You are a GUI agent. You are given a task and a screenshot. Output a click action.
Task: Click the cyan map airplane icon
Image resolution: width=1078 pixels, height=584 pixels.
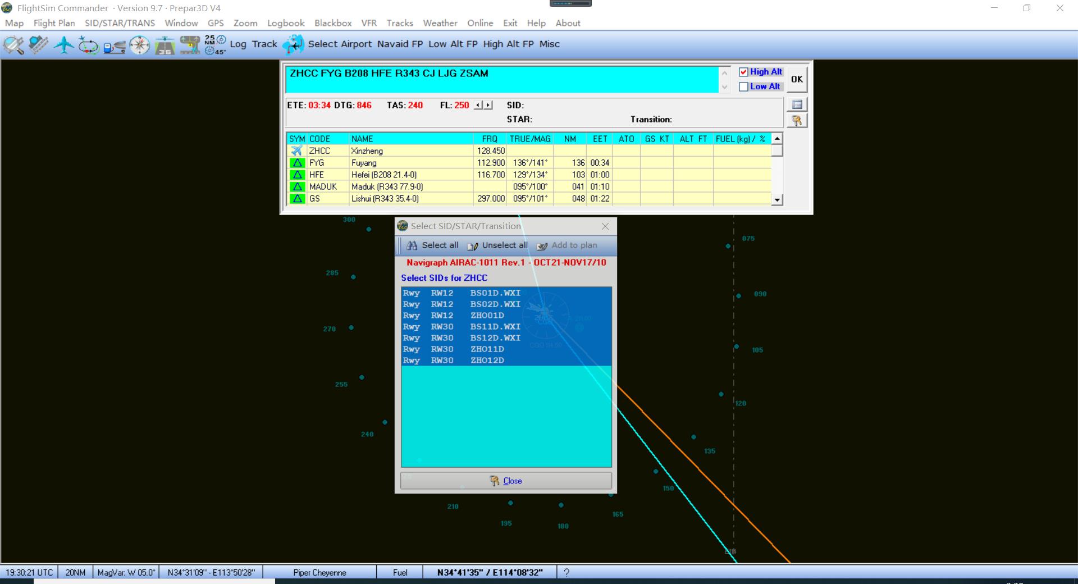pyautogui.click(x=293, y=44)
